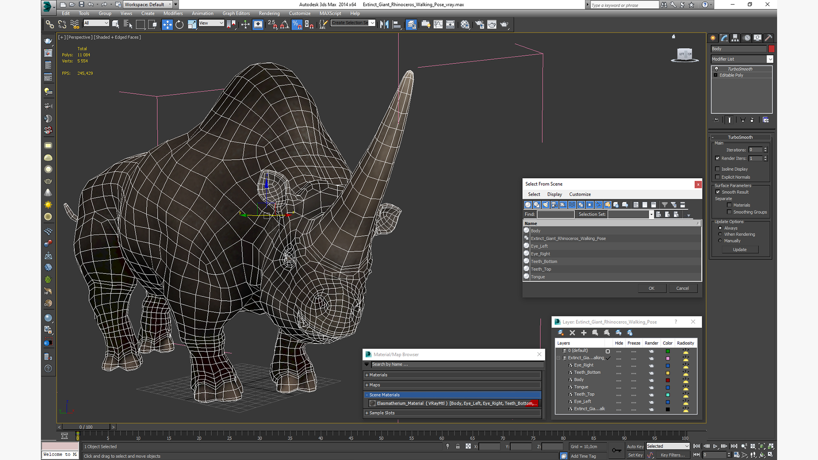Viewport: 818px width, 460px height.
Task: Enable Separate by Materials checkbox
Action: pyautogui.click(x=729, y=205)
